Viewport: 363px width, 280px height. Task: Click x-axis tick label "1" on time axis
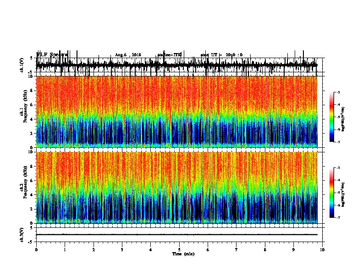point(65,250)
